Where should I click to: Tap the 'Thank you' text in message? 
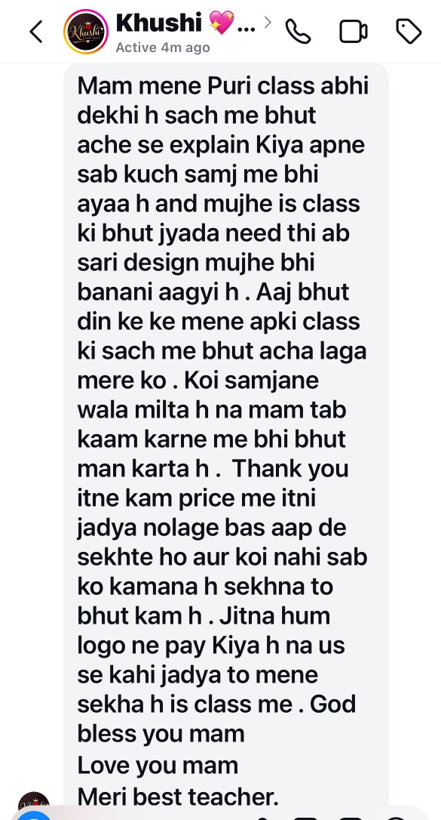[x=290, y=469]
